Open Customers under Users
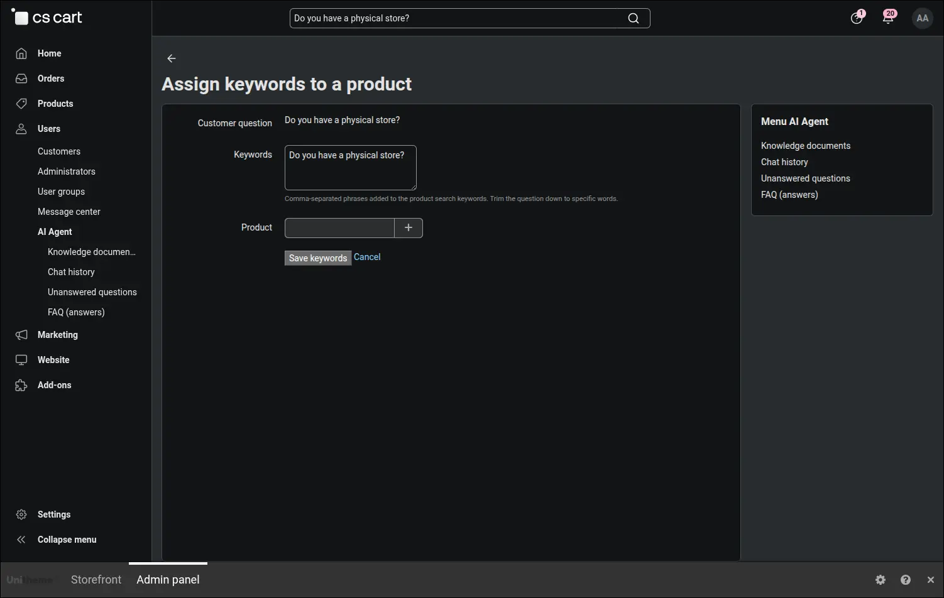Image resolution: width=944 pixels, height=598 pixels. click(x=59, y=151)
